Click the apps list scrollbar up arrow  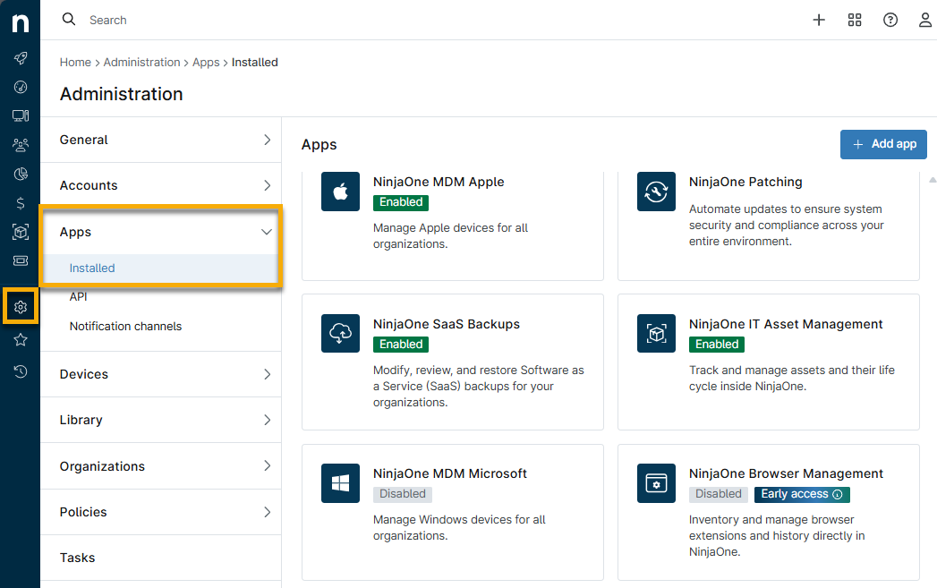[x=933, y=179]
